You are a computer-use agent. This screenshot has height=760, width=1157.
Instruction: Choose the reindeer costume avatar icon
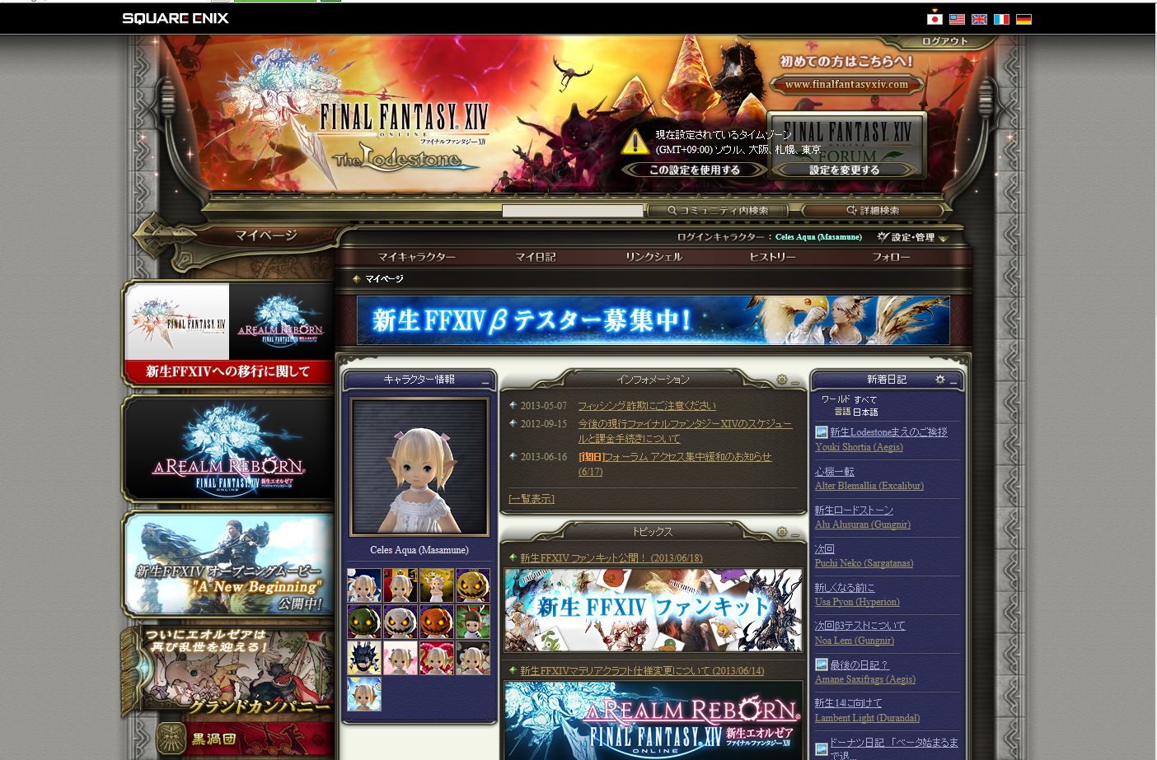click(x=473, y=622)
